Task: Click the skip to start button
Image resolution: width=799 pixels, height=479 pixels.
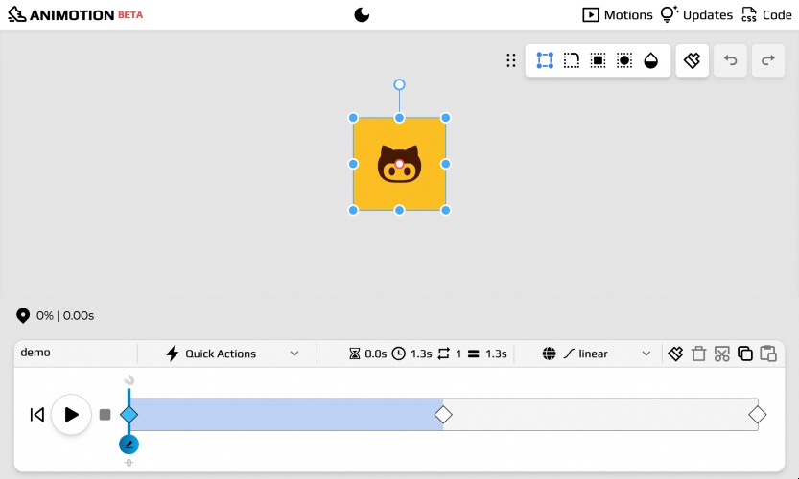Action: [36, 415]
